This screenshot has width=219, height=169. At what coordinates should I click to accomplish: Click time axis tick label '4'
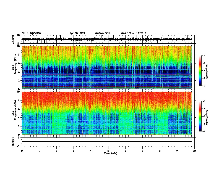[91, 151]
